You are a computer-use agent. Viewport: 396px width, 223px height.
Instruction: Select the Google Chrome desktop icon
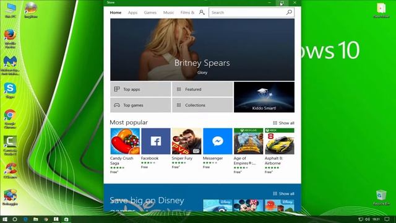pyautogui.click(x=10, y=119)
